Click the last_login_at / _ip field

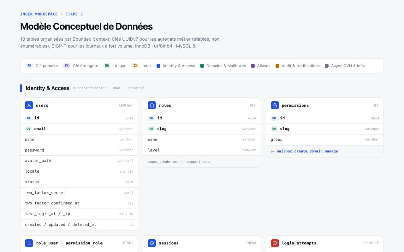tap(79, 214)
